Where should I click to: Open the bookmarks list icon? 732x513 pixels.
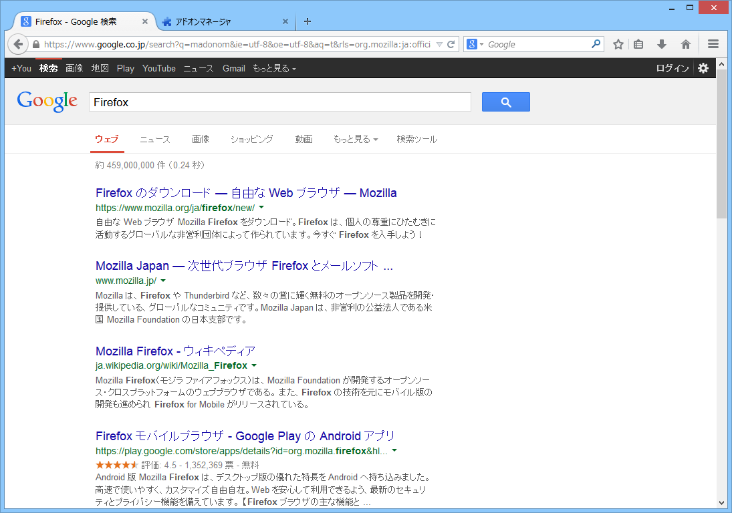(638, 44)
